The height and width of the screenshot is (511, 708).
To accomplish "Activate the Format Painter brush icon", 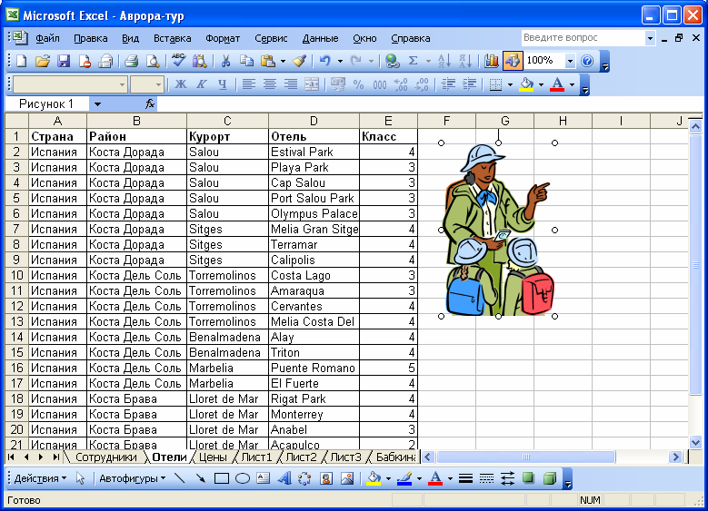I will [x=299, y=61].
